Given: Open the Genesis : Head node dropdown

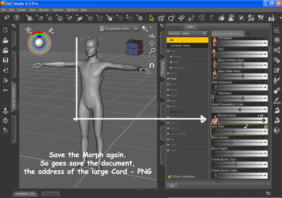Looking at the screenshot, I should [x=187, y=33].
